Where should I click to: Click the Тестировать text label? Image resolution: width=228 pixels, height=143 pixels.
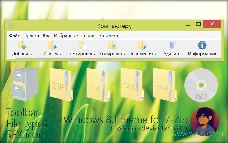click(82, 54)
